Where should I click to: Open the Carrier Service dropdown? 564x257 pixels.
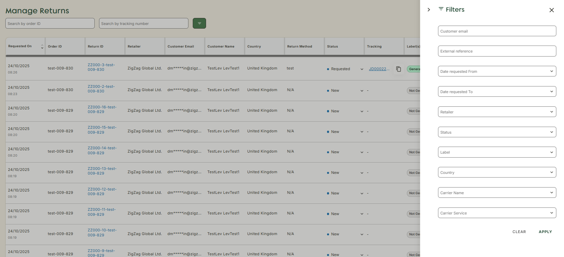click(x=497, y=213)
